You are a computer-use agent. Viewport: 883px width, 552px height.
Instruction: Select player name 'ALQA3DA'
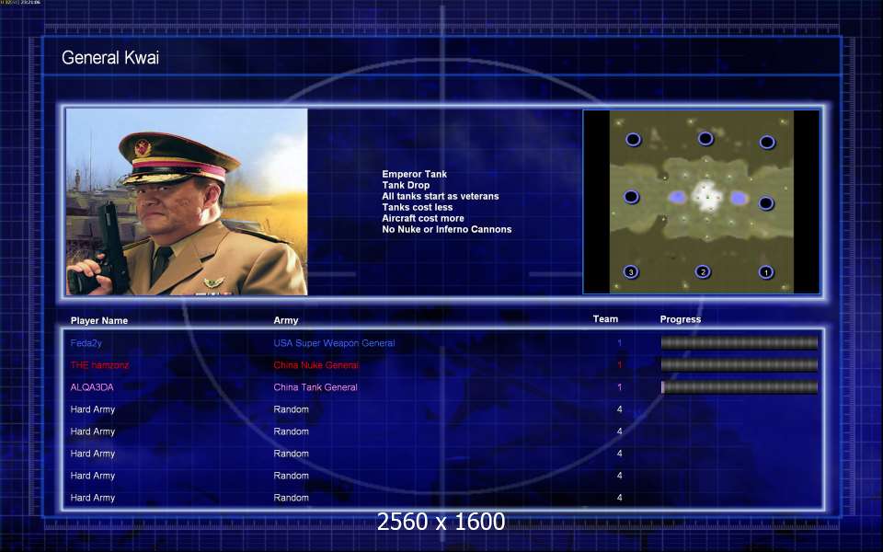click(x=92, y=387)
